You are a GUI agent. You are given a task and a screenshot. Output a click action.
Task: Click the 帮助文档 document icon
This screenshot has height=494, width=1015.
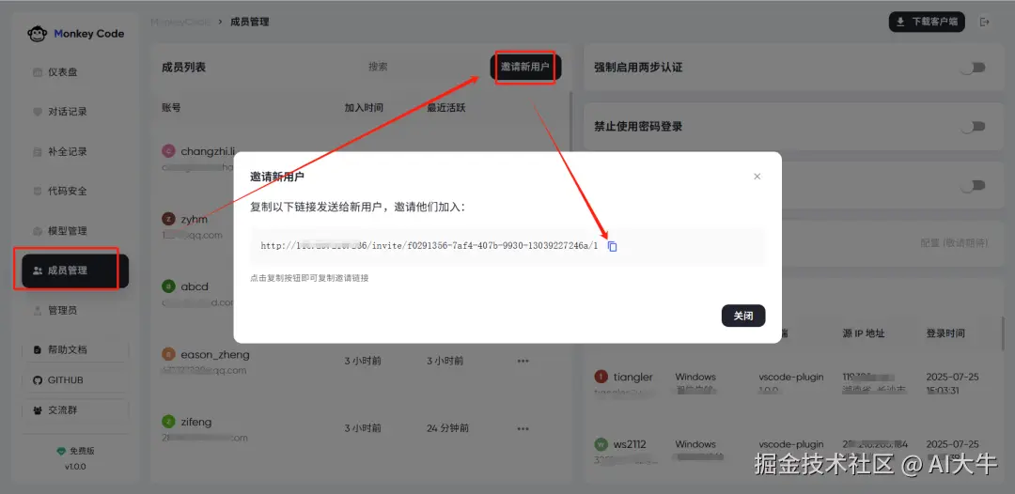pos(37,349)
